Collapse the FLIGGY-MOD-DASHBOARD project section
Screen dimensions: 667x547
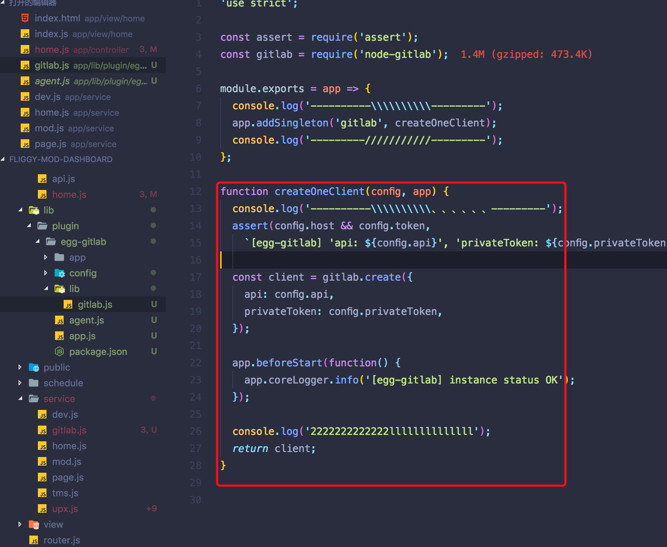pyautogui.click(x=3, y=159)
